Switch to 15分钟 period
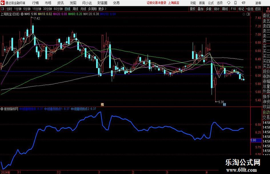This screenshot has width=270, height=174. point(37,9)
